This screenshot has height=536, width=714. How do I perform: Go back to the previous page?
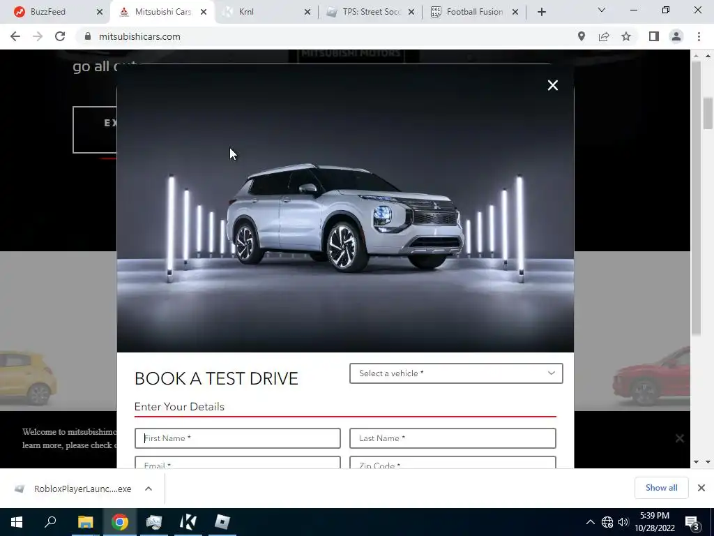coord(15,36)
